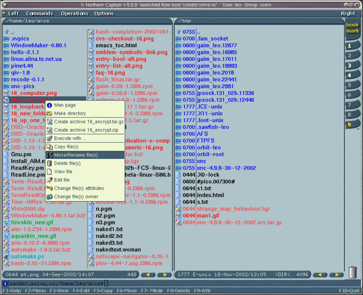The width and height of the screenshot is (363, 295).
Task: Select faq-16.png file
Action: pyautogui.click(x=110, y=73)
